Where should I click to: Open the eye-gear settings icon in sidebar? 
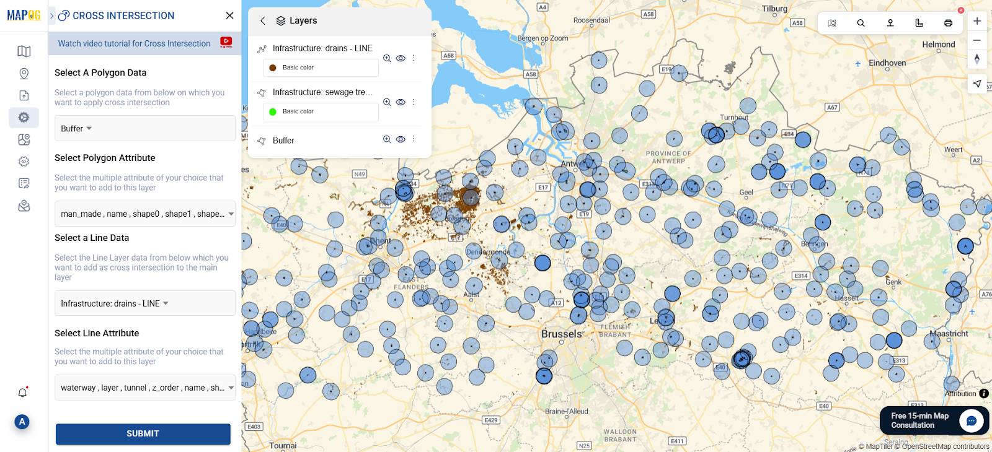tap(24, 162)
